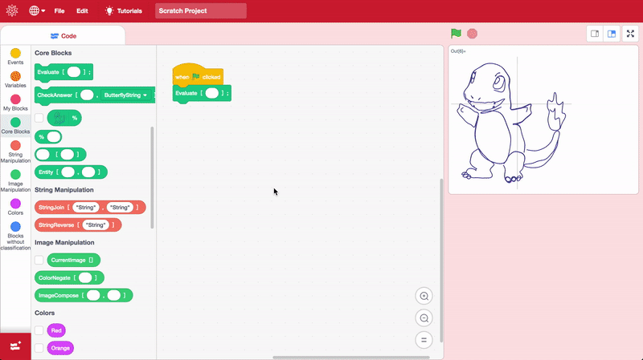Open the Edit menu
The image size is (643, 360).
82,11
